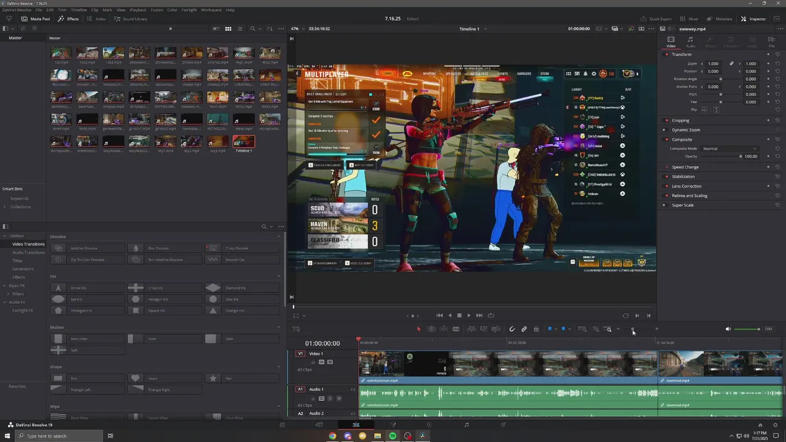786x442 pixels.
Task: Select the Timeline 1 thumbnail in Master
Action: coord(244,142)
